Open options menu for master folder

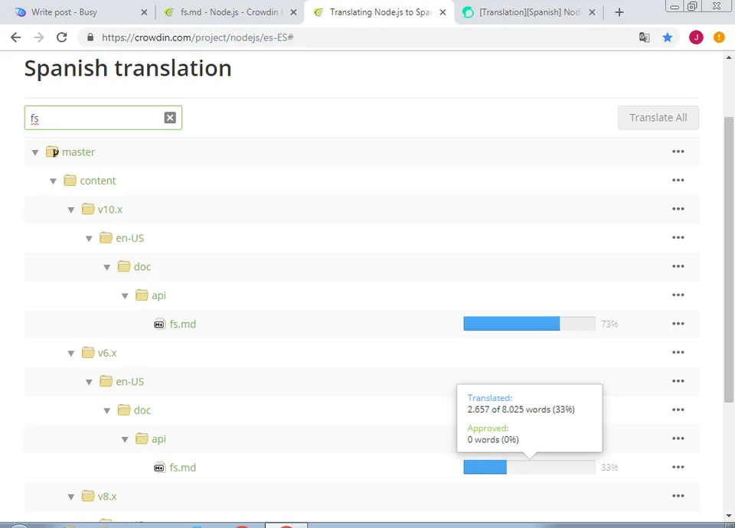[x=678, y=152]
